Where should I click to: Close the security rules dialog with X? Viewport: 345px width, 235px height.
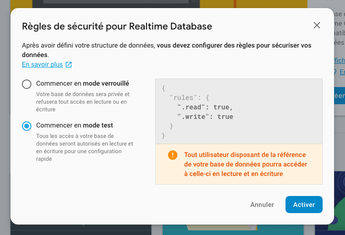pyautogui.click(x=317, y=25)
